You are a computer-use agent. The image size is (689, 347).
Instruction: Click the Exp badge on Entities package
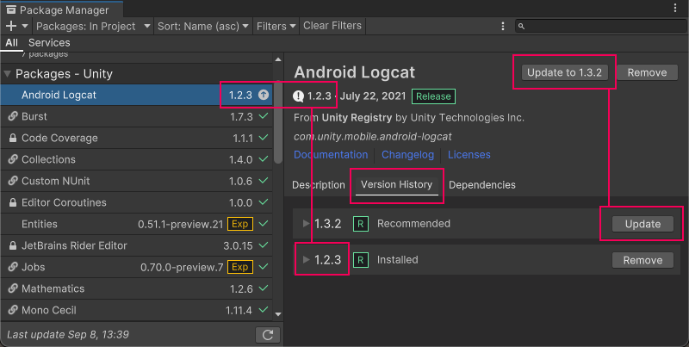(240, 224)
